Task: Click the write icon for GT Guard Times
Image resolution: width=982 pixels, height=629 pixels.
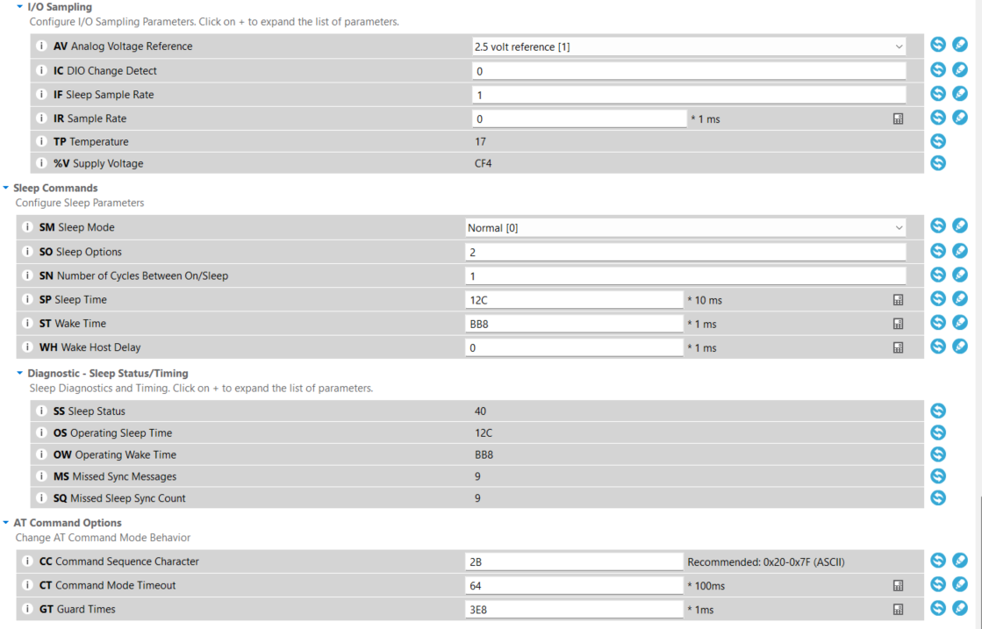Action: (960, 608)
